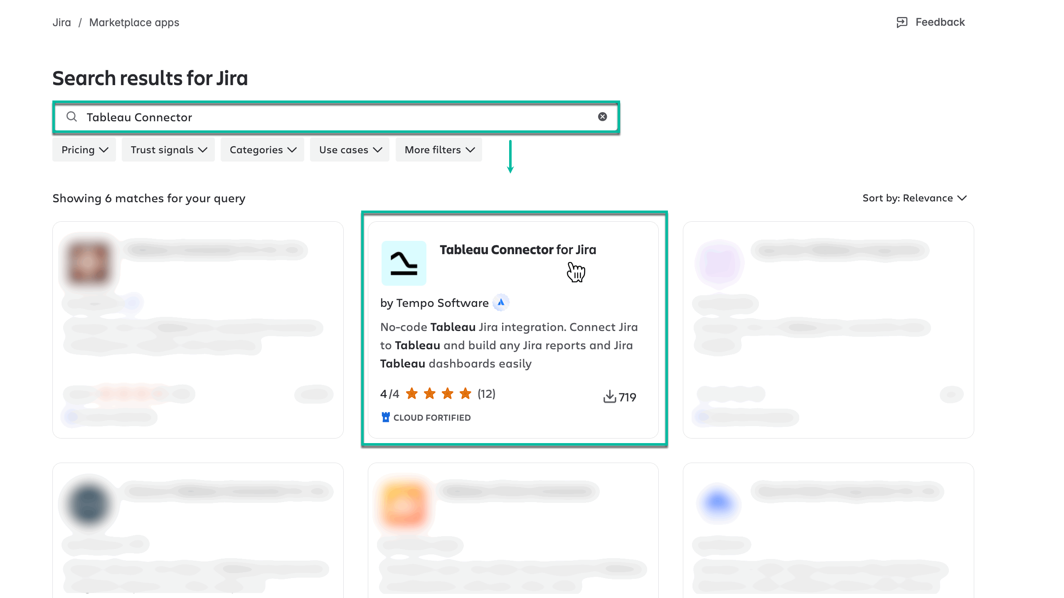Select Marketplace apps in the breadcrumb

pyautogui.click(x=134, y=22)
